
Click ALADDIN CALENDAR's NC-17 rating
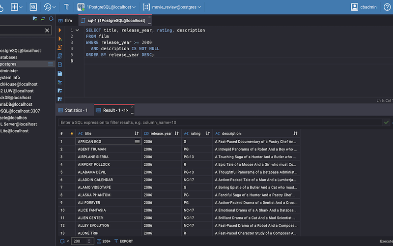click(197, 180)
